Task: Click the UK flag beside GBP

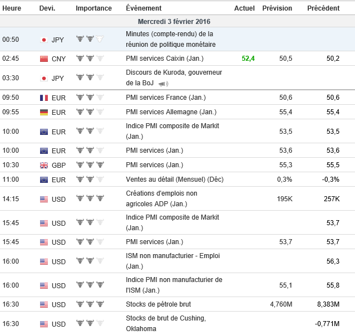Action: click(44, 165)
